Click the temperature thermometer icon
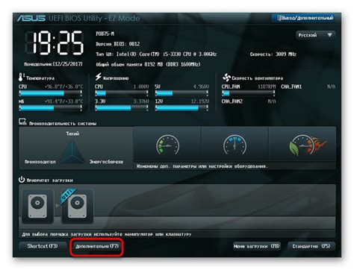This screenshot has width=354, height=270. coord(21,77)
